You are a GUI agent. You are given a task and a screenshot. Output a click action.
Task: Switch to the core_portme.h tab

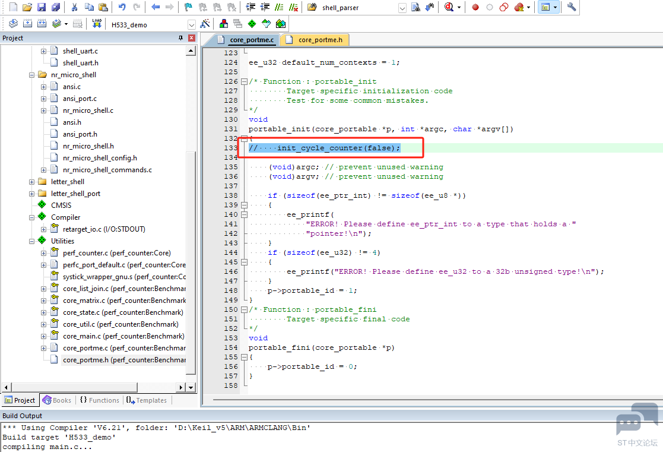click(315, 40)
